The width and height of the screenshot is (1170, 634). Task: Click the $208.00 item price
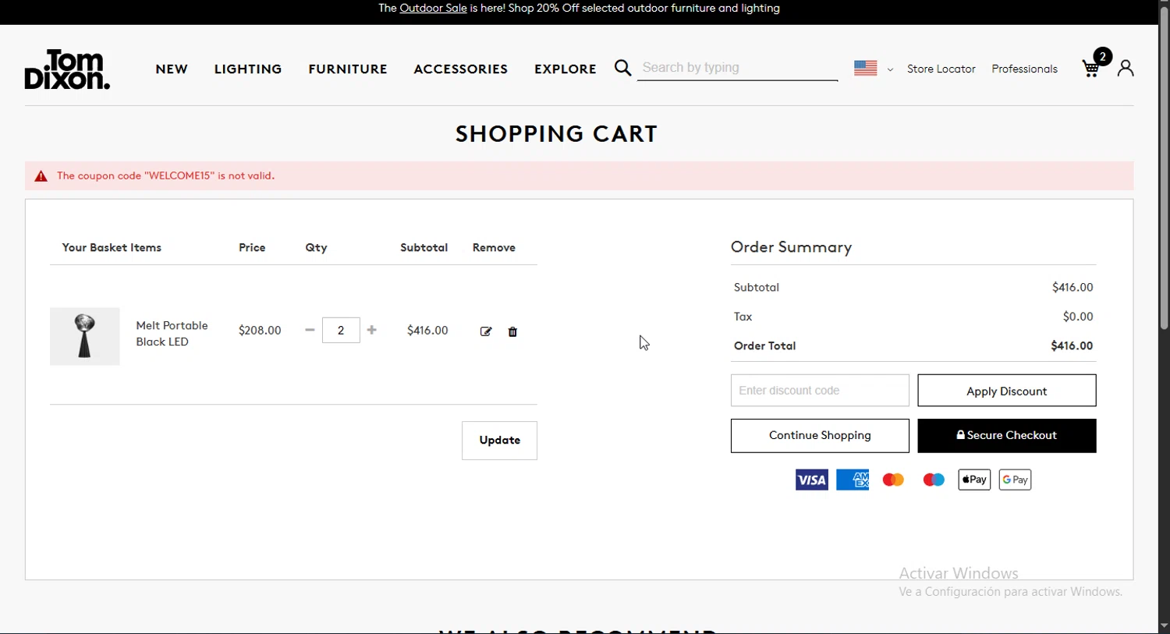coord(260,331)
